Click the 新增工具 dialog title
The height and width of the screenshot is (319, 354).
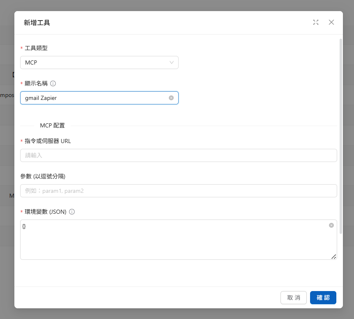pos(37,23)
